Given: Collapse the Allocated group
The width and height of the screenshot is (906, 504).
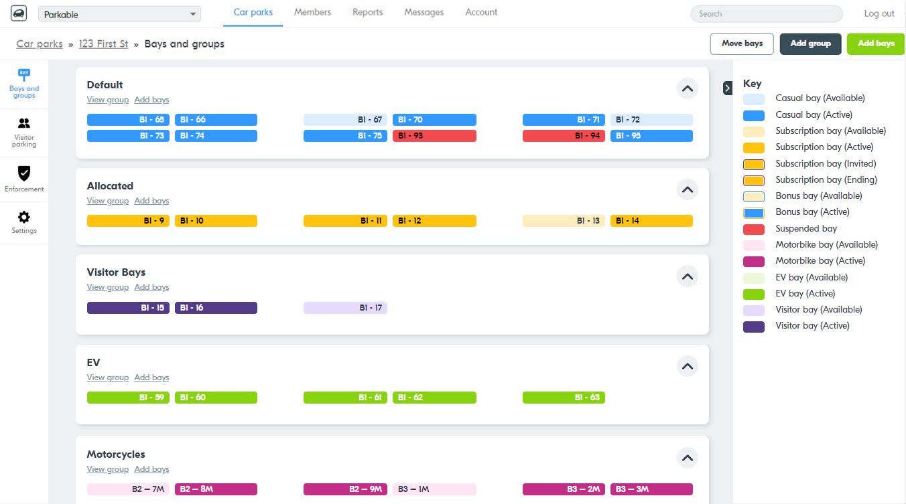Looking at the screenshot, I should [x=687, y=189].
